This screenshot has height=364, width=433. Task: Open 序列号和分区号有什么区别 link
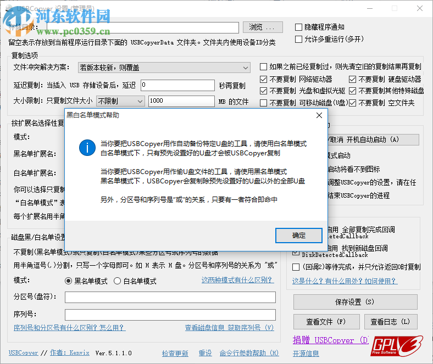pos(70,328)
